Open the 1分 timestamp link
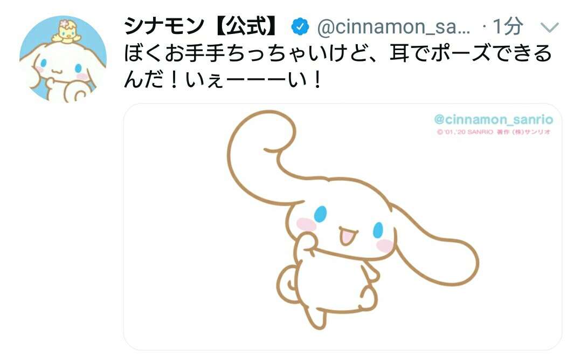Viewport: 581px width, 356px height. 508,26
